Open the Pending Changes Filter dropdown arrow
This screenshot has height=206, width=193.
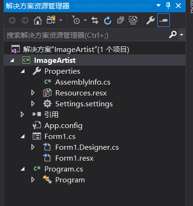tap(85, 20)
